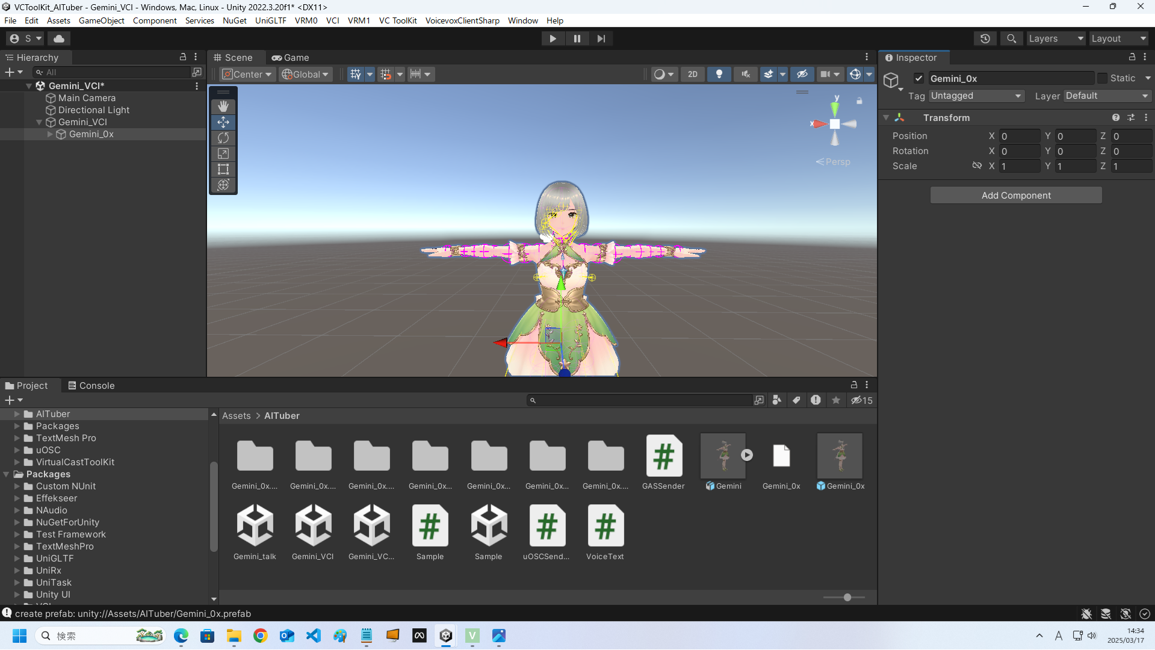Toggle scene audio mute
Viewport: 1155px width, 650px height.
tap(745, 74)
